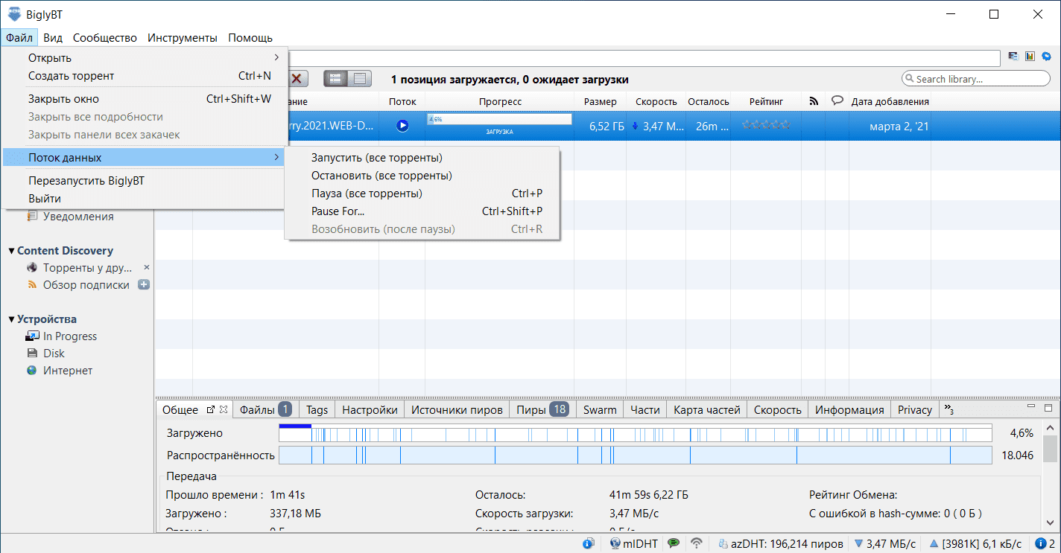Viewport: 1061px width, 553px height.
Task: Click the blue round icon at top right
Action: click(1046, 57)
